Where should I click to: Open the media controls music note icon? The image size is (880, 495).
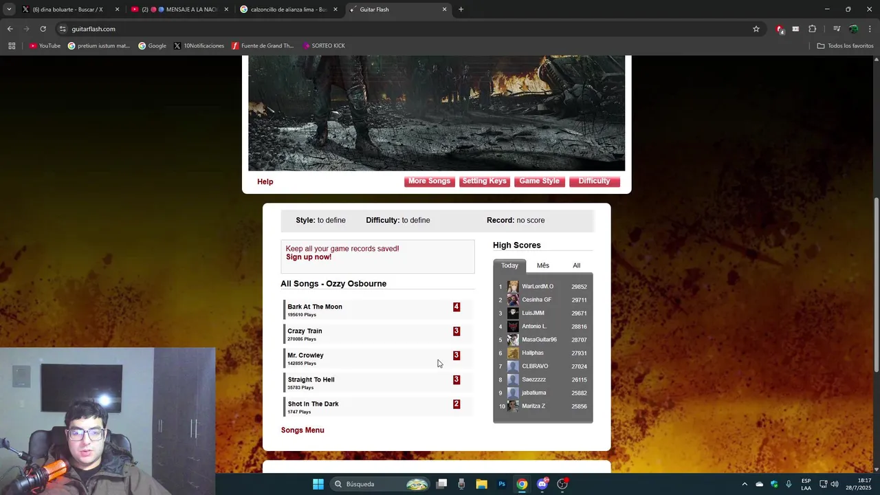click(x=837, y=29)
